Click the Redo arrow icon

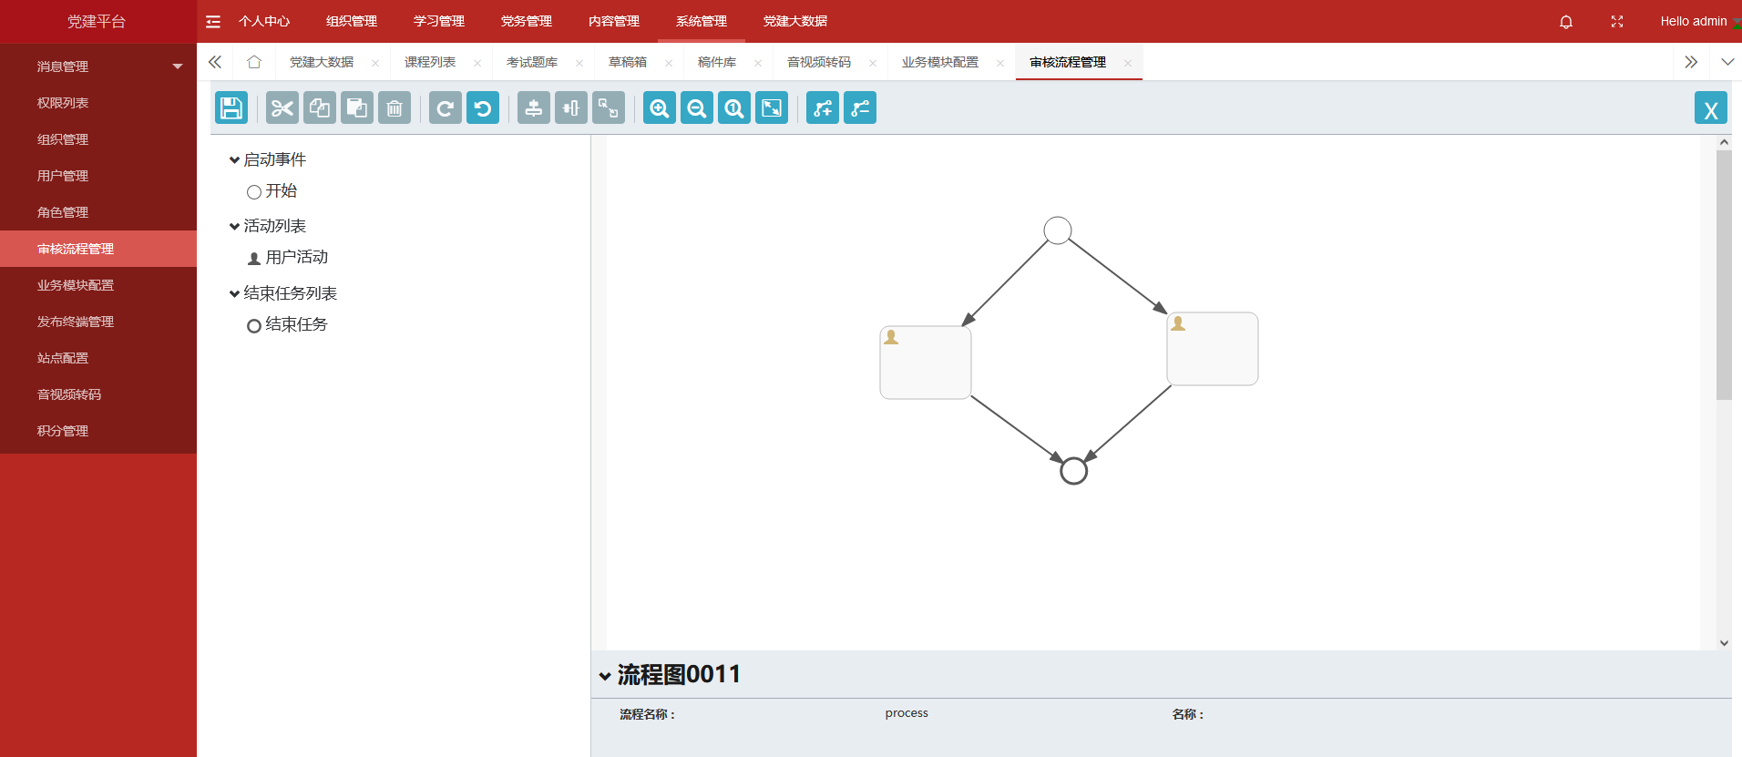click(446, 108)
